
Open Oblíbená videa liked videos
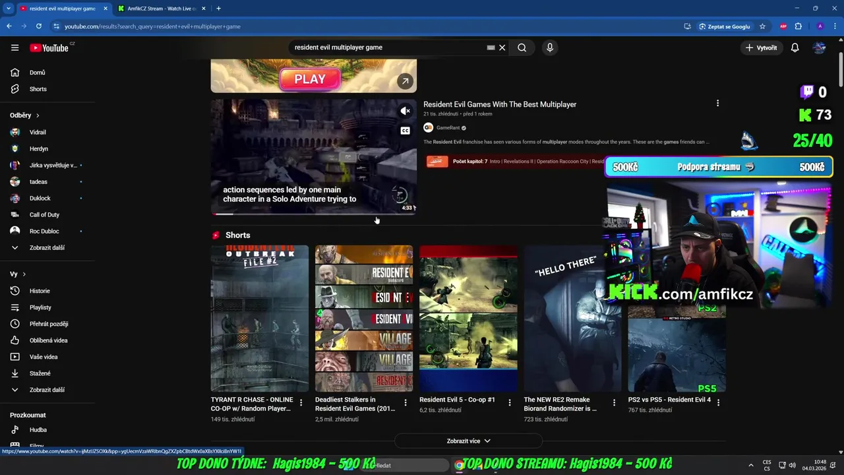tap(47, 340)
